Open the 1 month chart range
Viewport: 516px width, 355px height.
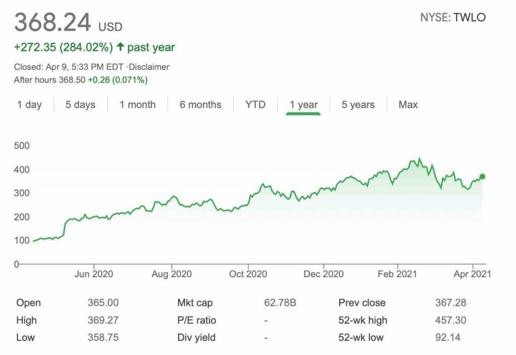click(138, 105)
